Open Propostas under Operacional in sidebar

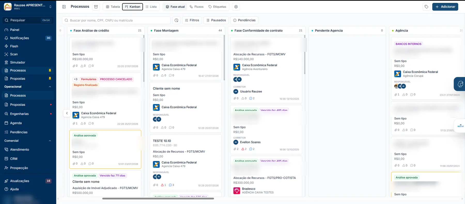[x=28, y=105]
